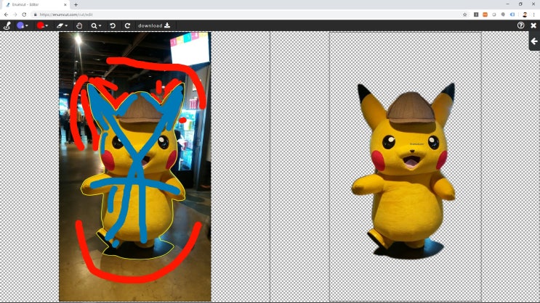This screenshot has width=540, height=303.
Task: Select the auto-cut joystick tool icon
Action: tap(7, 25)
